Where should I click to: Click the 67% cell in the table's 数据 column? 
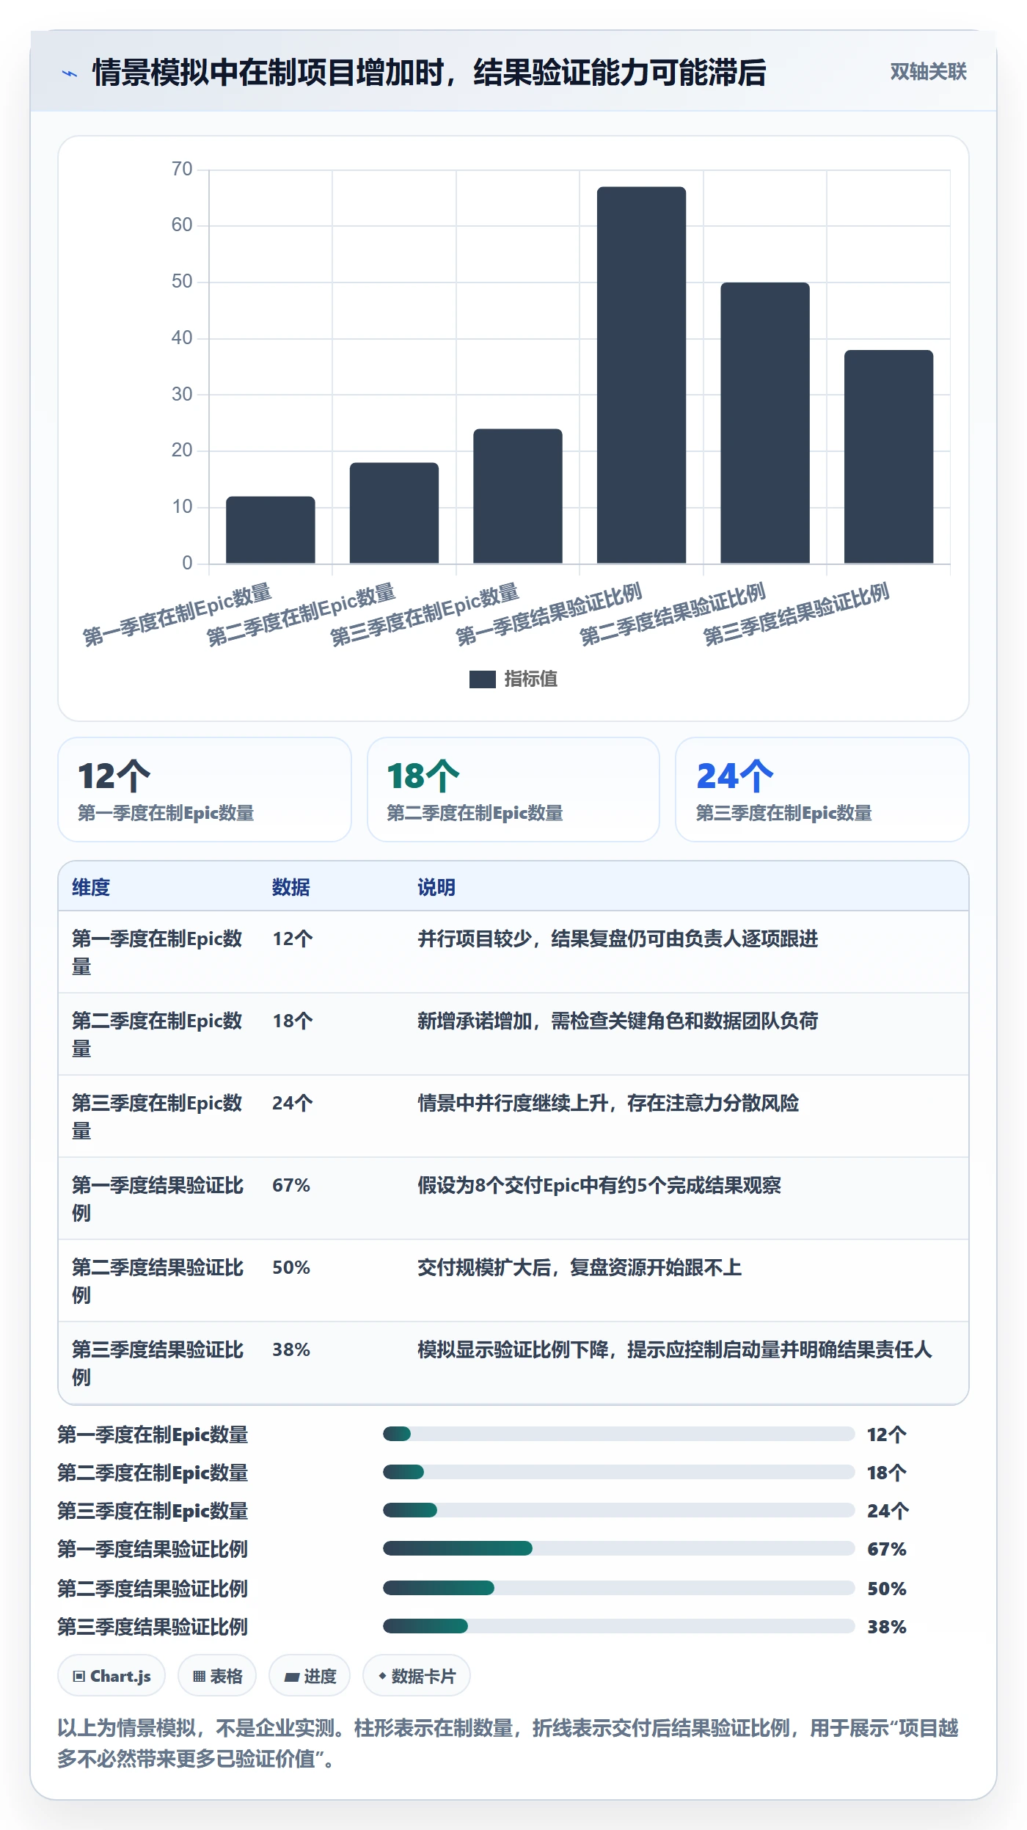point(291,1185)
